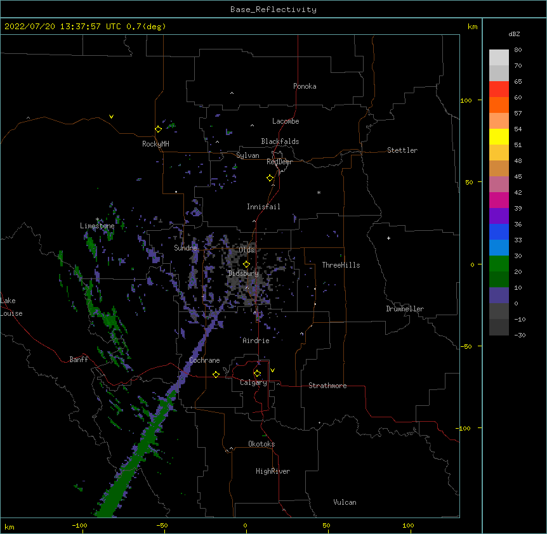The width and height of the screenshot is (547, 534).
Task: Click the km unit label at top right
Action: 472,27
